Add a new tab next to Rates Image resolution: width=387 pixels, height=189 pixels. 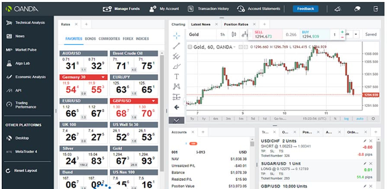coord(86,24)
